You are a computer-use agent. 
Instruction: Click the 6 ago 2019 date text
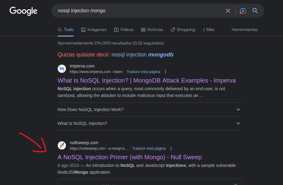pyautogui.click(x=68, y=165)
